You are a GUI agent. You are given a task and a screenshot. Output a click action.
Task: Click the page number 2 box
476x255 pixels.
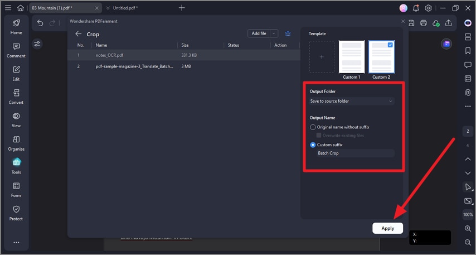coord(468,131)
